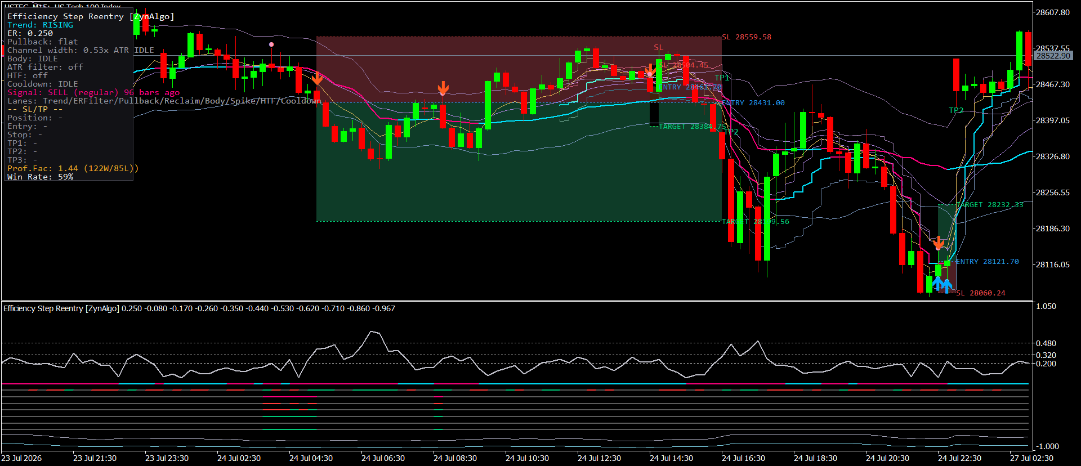
Task: Click the 0.480 level label in indicator scale
Action: [1046, 343]
